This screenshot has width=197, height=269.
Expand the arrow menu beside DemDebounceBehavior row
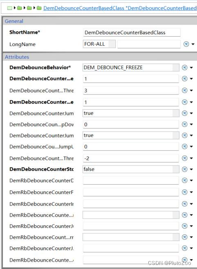pos(191,68)
